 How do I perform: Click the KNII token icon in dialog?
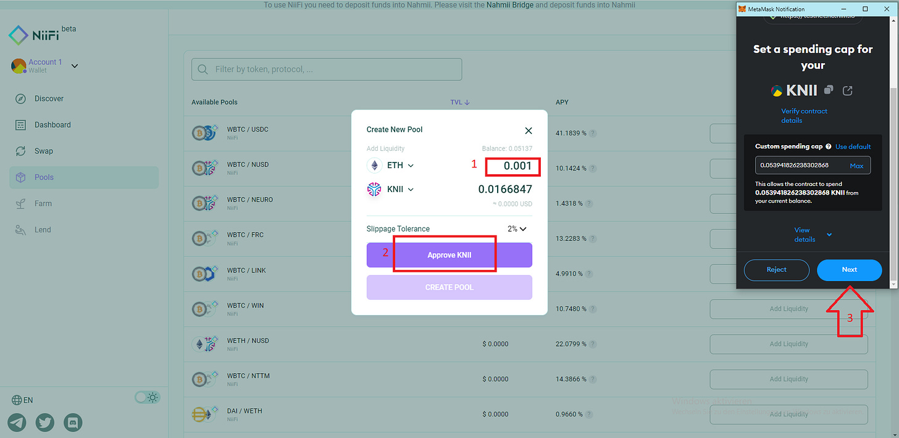coord(374,190)
